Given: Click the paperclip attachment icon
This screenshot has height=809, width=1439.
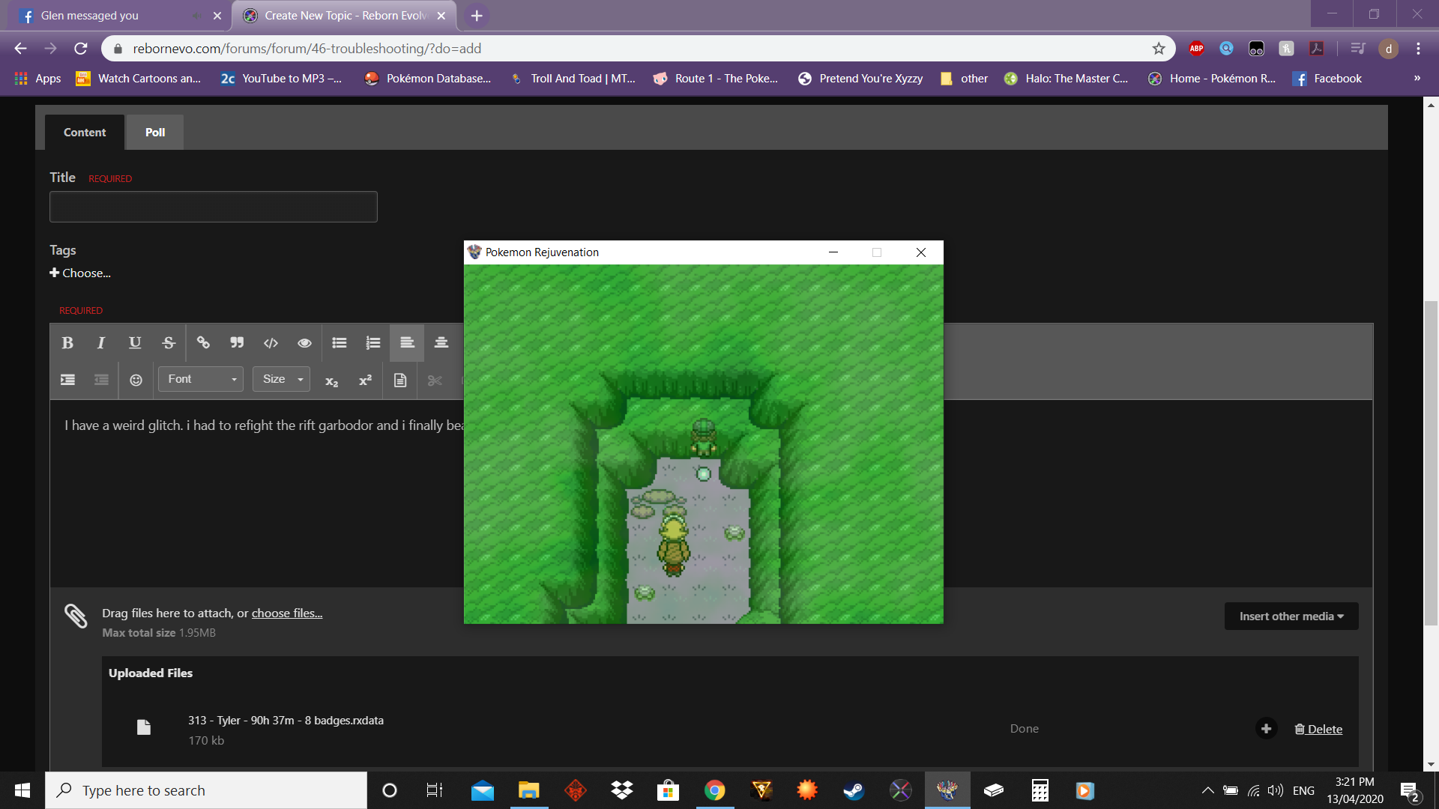Looking at the screenshot, I should point(76,616).
